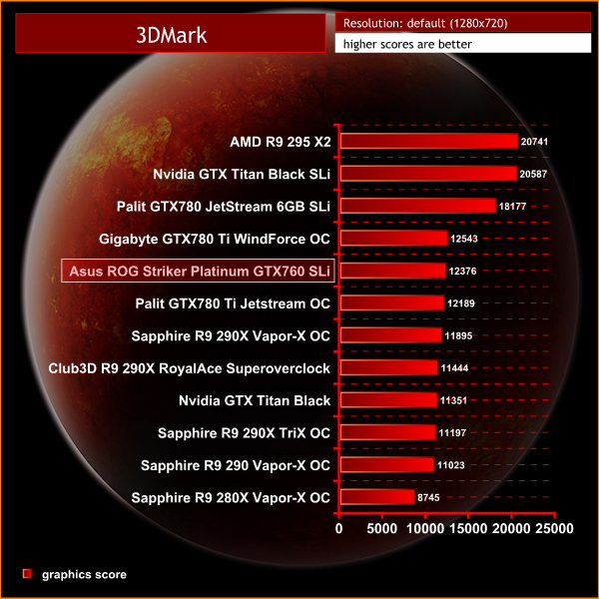Click the score value 20587
The width and height of the screenshot is (599, 599).
tap(533, 174)
